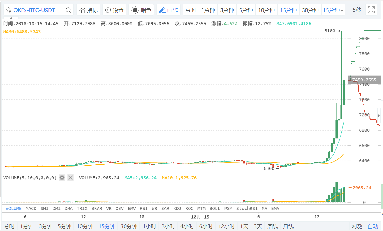383x231 pixels.
Task: Choose bottom bar 2小时 period
Action: tap(168, 226)
